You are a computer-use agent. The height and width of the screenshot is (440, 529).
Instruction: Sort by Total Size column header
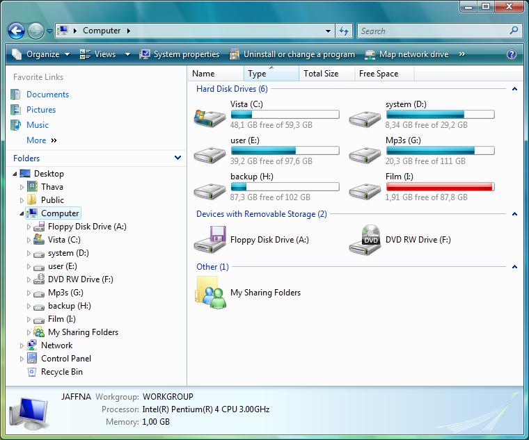326,74
